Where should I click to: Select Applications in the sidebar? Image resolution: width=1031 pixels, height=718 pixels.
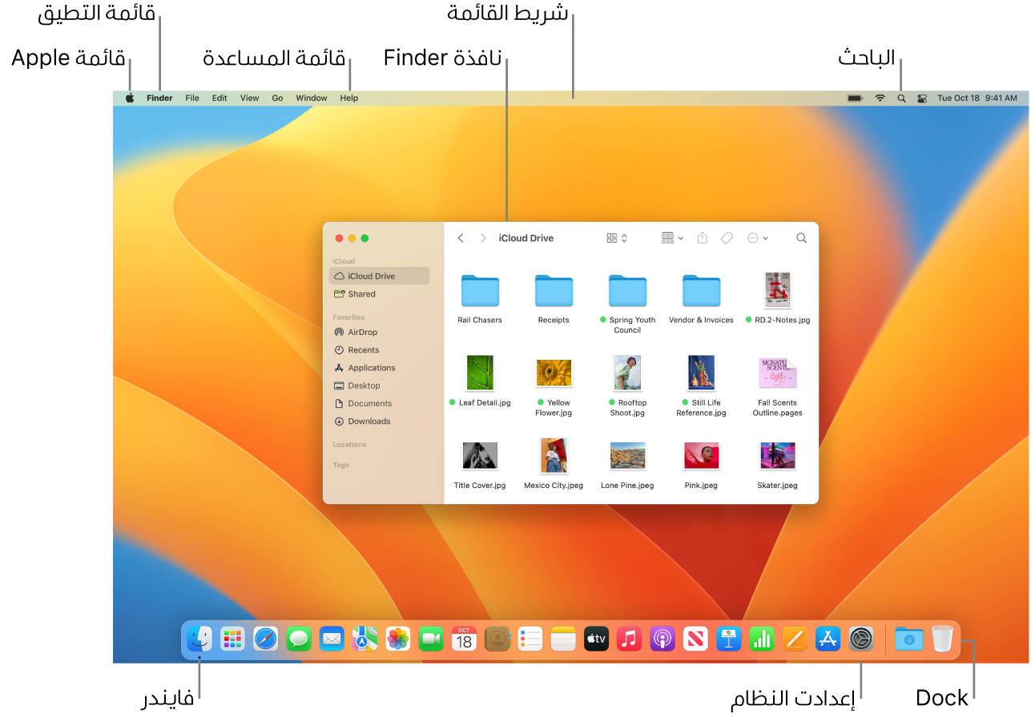[x=380, y=368]
